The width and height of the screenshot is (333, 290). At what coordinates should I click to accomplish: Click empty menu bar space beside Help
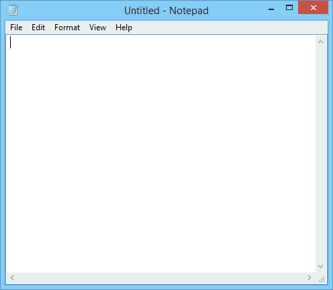tap(230, 28)
